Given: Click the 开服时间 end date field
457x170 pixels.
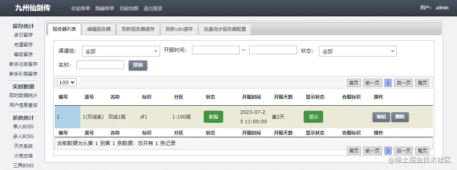Looking at the screenshot, I should [x=273, y=50].
